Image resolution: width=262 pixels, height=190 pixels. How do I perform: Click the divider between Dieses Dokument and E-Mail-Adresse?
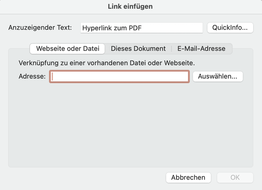tap(172, 49)
